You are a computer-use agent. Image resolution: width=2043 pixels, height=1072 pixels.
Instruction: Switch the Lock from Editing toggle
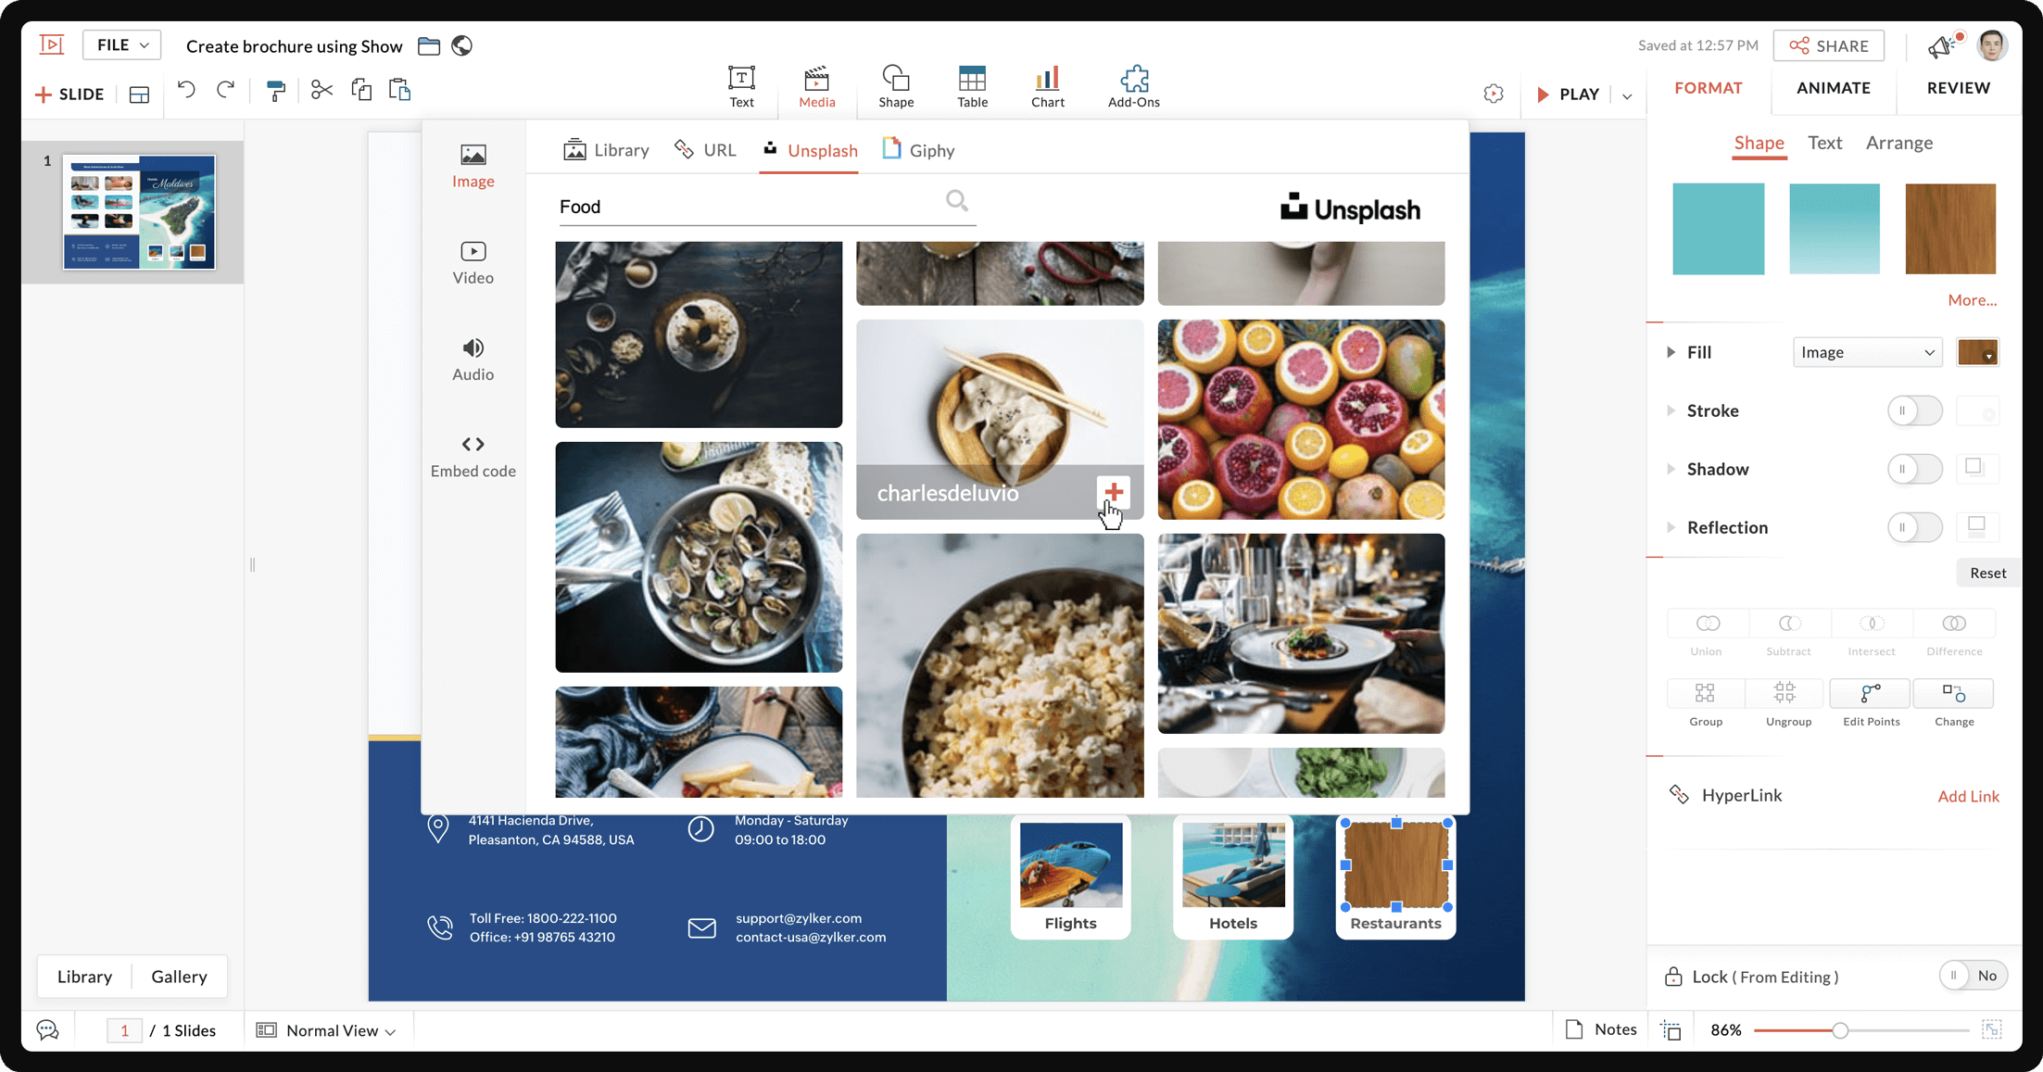pyautogui.click(x=1972, y=976)
